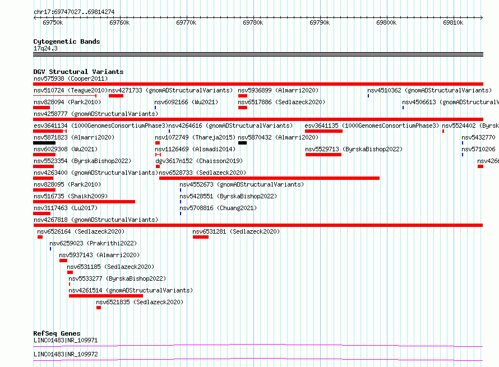The height and width of the screenshot is (367, 499).
Task: Click the nsv5432770 variant label
Action: pos(479,137)
